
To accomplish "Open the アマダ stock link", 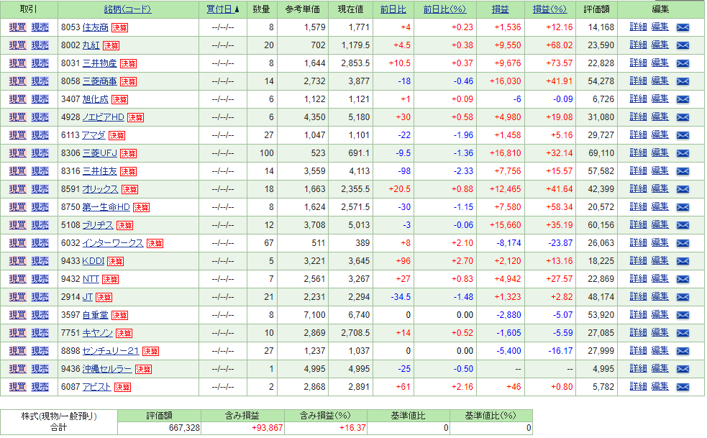I will point(93,135).
